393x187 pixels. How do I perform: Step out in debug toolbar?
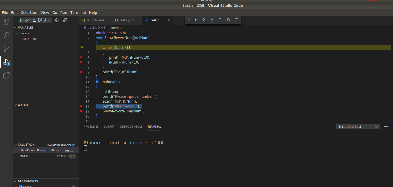(220, 20)
